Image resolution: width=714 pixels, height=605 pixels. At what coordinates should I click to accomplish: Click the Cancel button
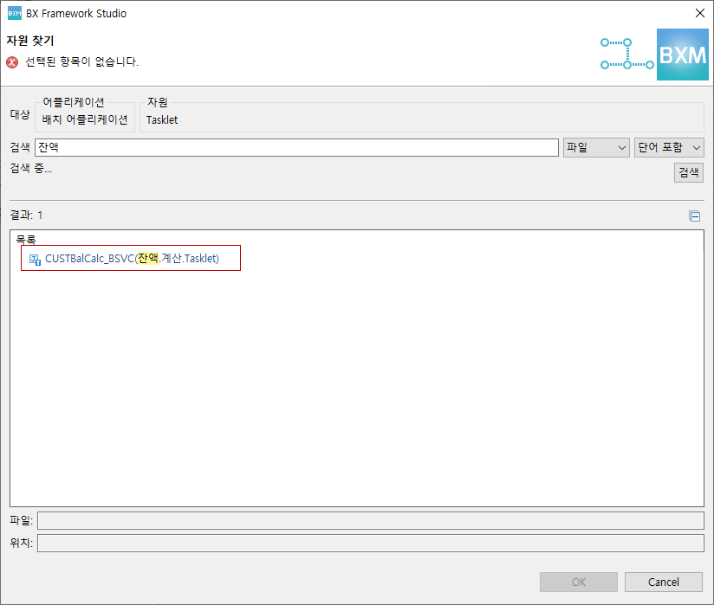(663, 582)
